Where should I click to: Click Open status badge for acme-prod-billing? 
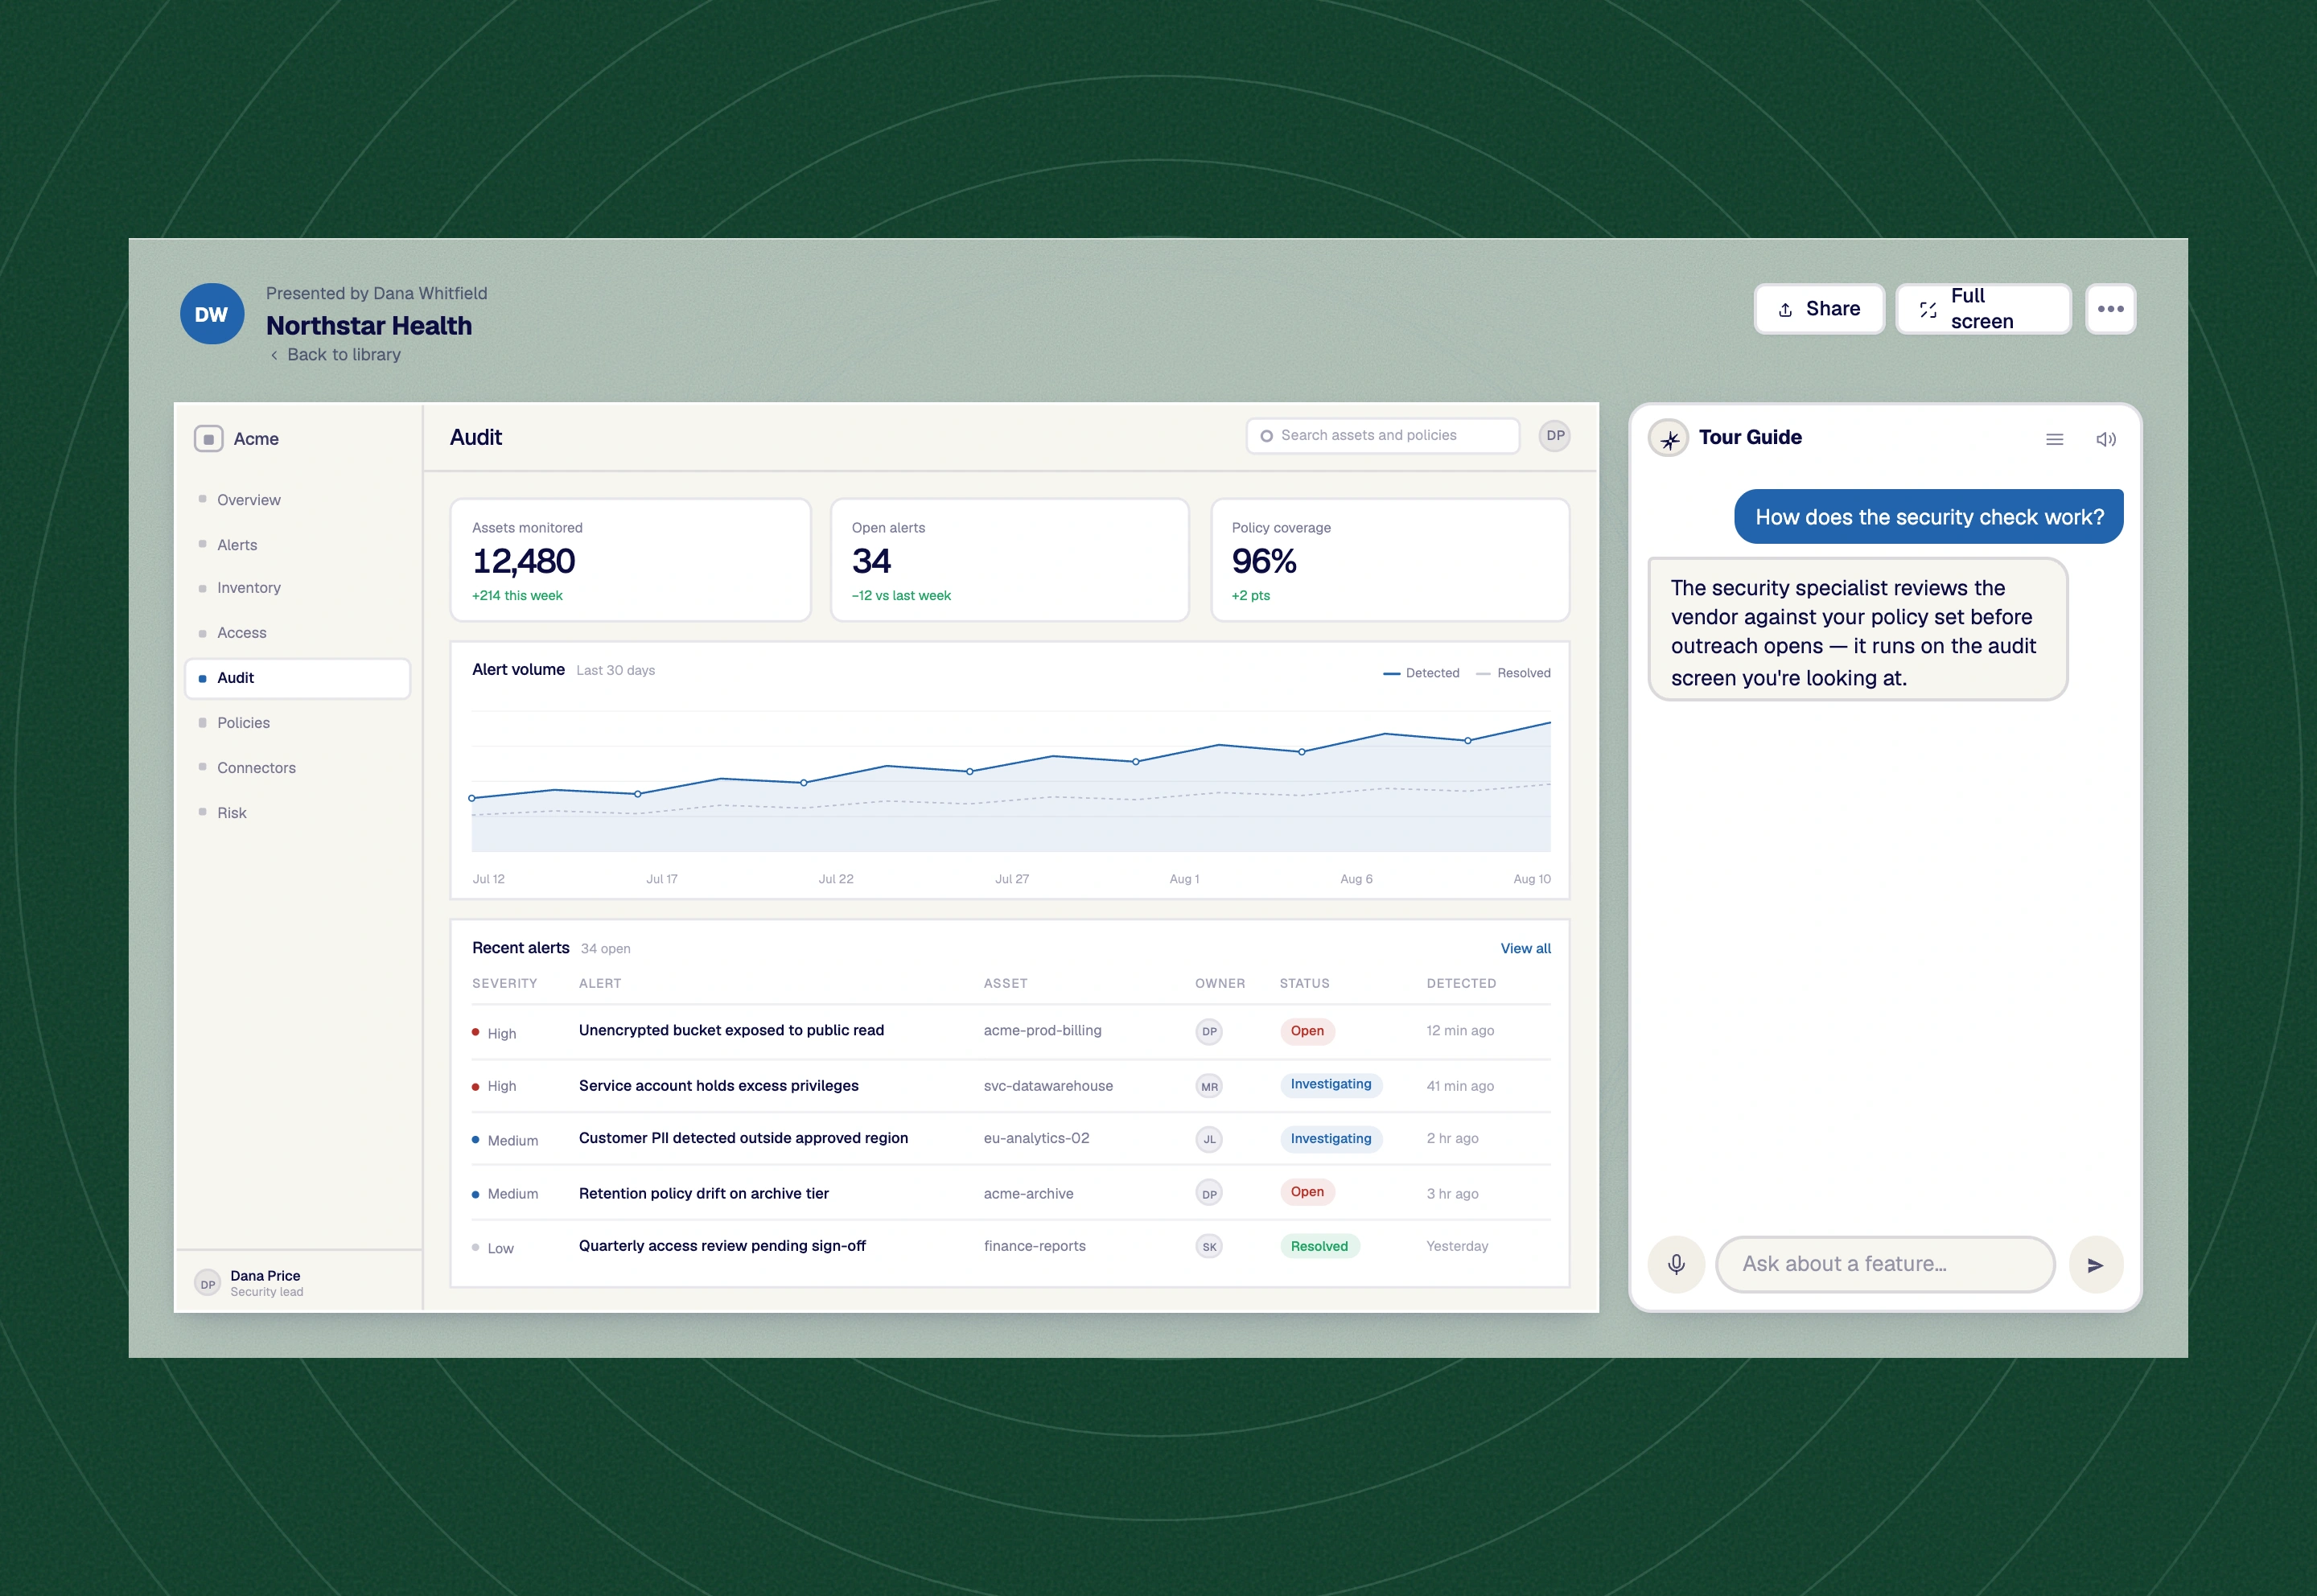point(1307,1031)
